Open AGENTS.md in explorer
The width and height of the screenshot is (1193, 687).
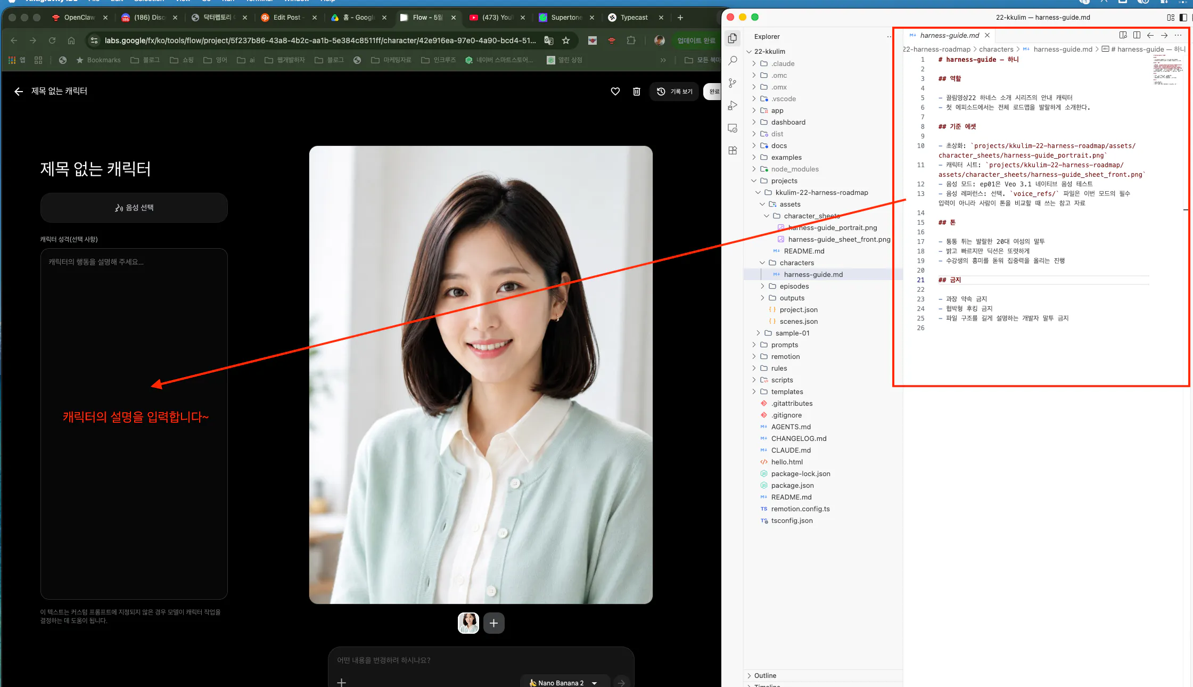(791, 427)
